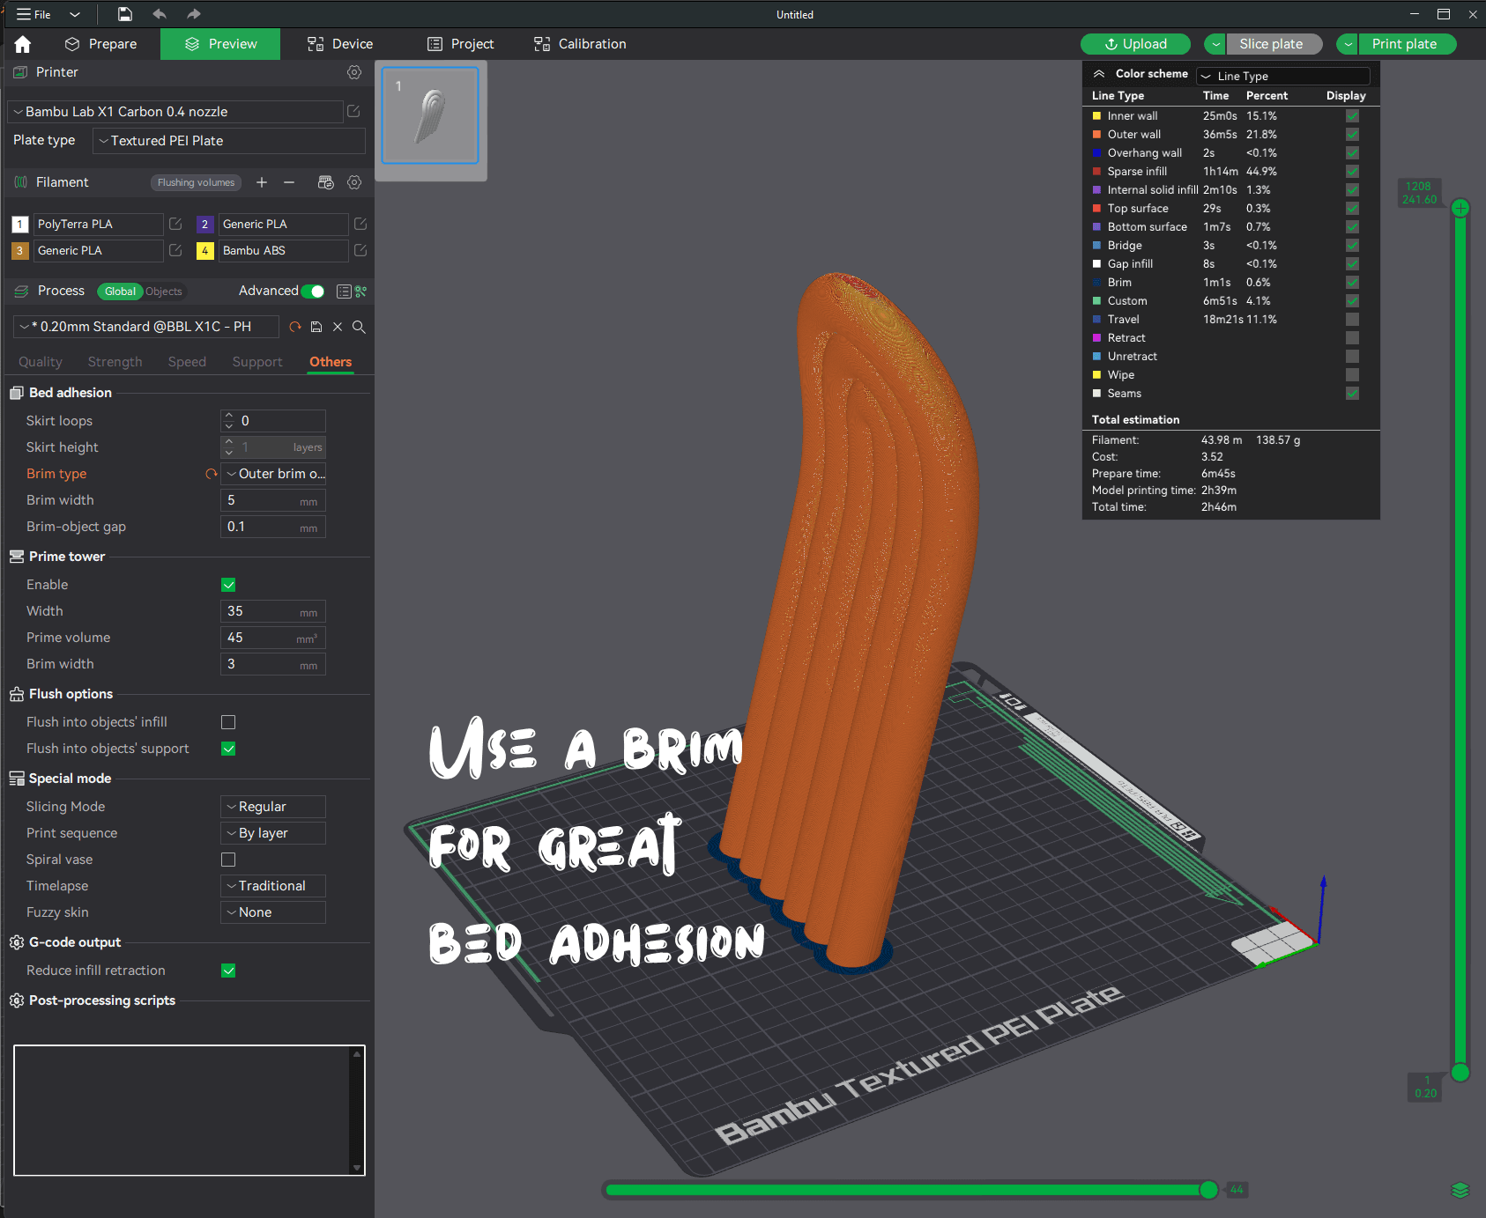Screen dimensions: 1486x1218
Task: Save project with the floppy disk icon
Action: point(125,14)
